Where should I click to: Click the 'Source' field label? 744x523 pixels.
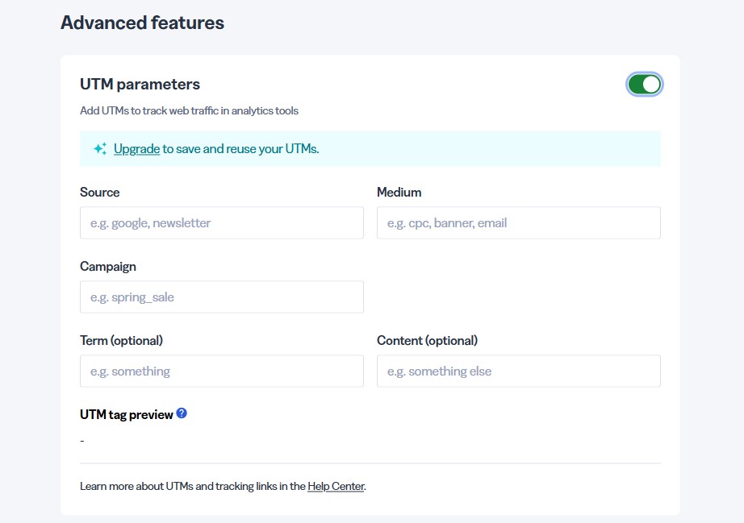tap(99, 193)
